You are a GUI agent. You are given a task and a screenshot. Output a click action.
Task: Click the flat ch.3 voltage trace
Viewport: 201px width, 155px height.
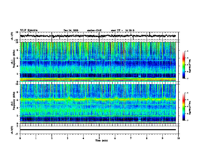98,130
